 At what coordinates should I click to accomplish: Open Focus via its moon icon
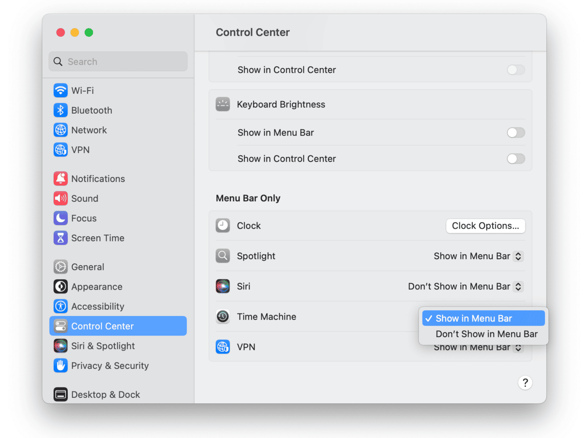click(60, 218)
